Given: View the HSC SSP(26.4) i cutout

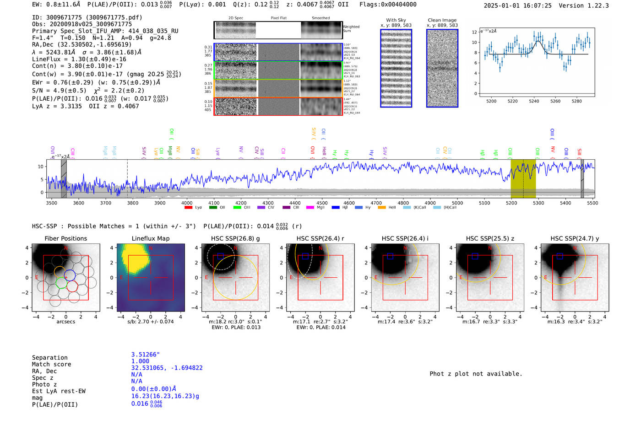Looking at the screenshot, I should [405, 278].
